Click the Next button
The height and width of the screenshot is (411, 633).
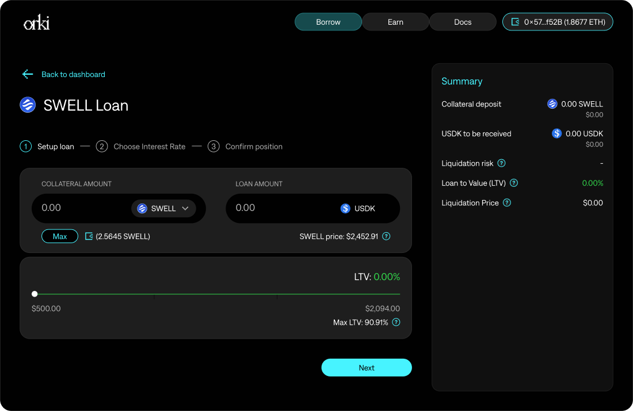(367, 368)
